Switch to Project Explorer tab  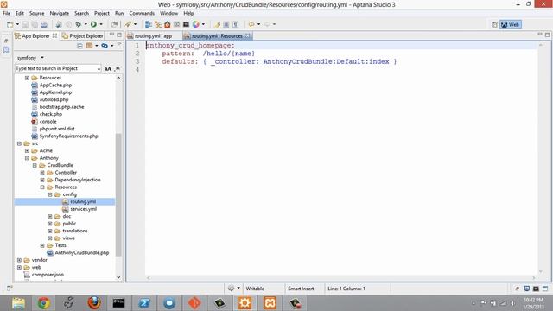tap(83, 36)
